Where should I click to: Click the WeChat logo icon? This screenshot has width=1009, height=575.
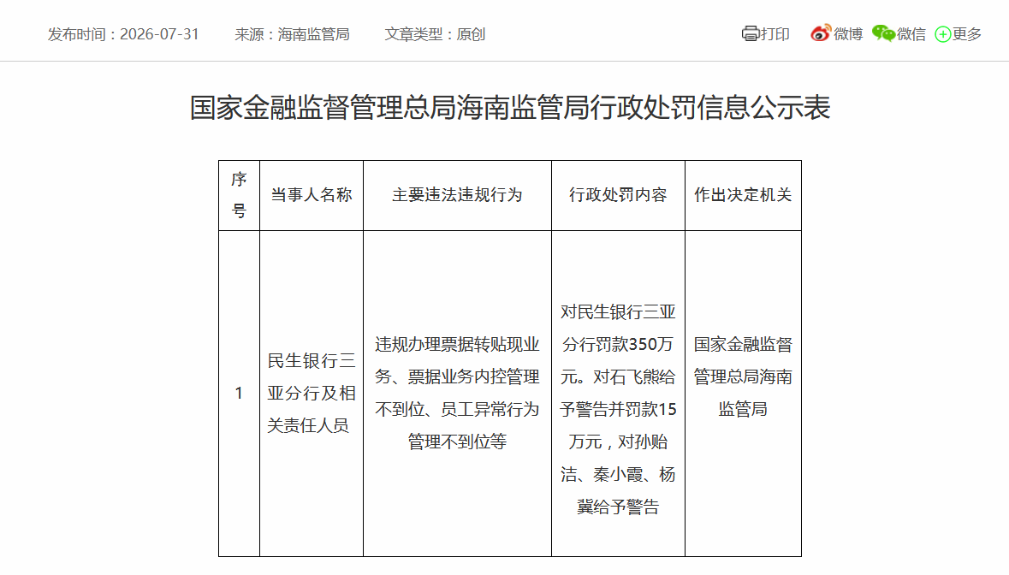(x=883, y=33)
